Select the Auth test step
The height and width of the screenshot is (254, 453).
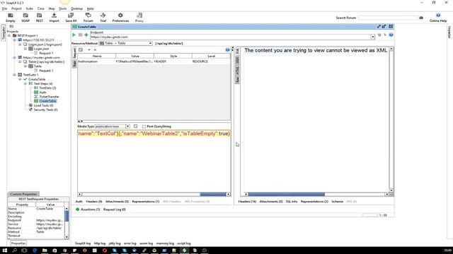(x=42, y=92)
